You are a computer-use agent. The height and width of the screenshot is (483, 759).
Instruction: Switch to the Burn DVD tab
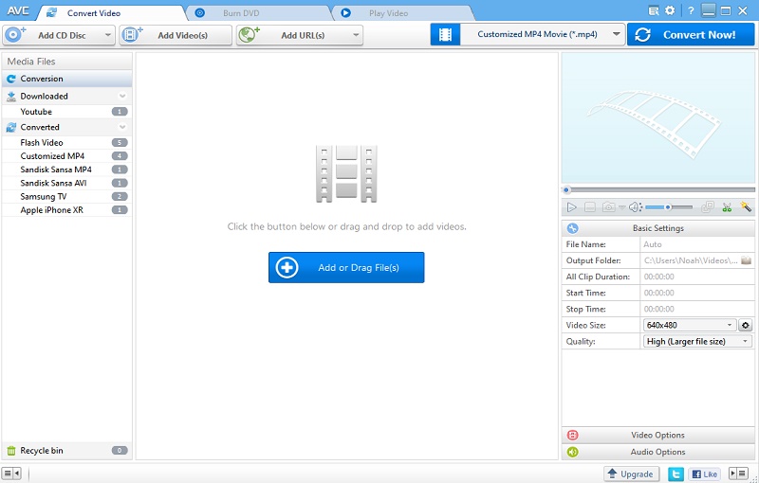(258, 13)
